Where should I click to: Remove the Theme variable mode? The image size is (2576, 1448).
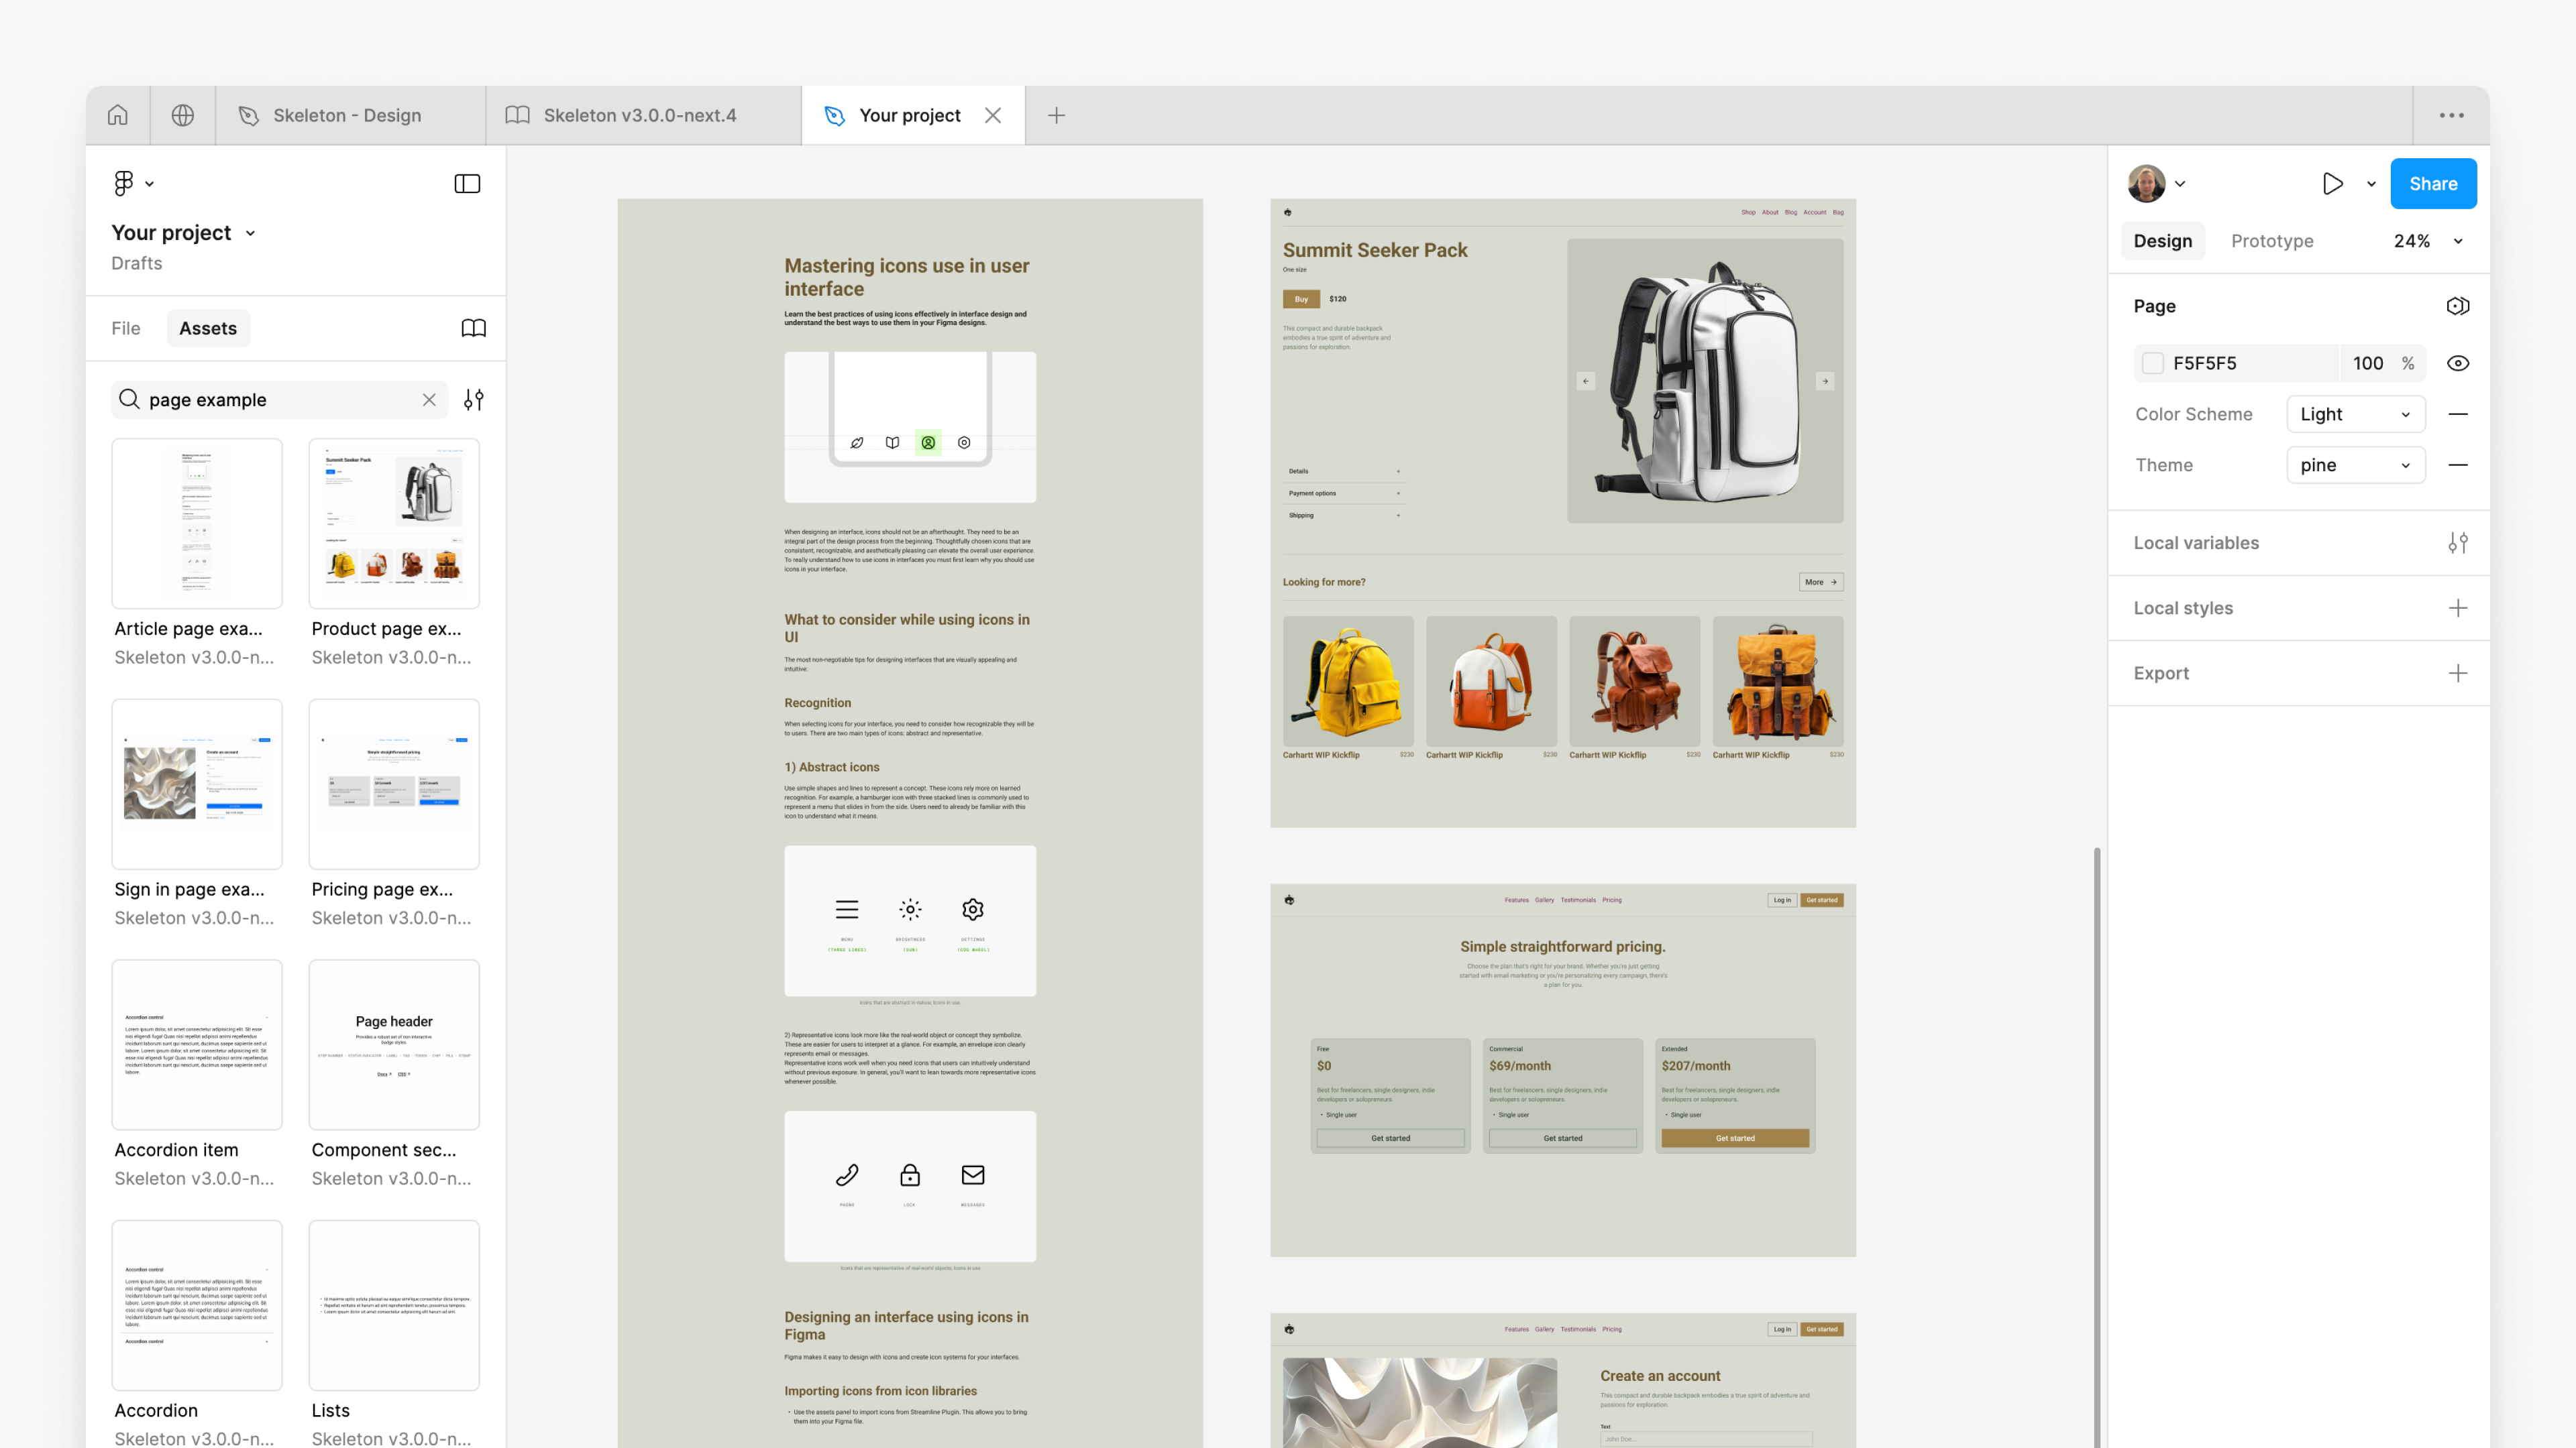[x=2458, y=465]
